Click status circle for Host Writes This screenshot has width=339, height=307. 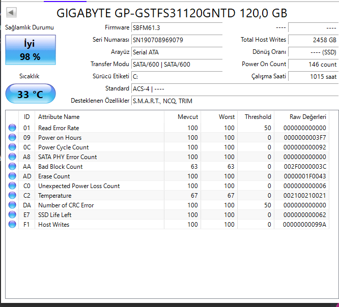click(x=12, y=224)
